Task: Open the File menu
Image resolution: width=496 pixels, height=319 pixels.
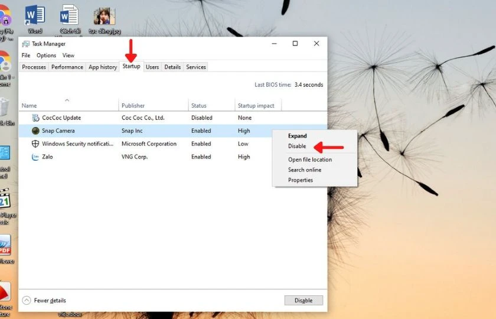Action: tap(26, 56)
